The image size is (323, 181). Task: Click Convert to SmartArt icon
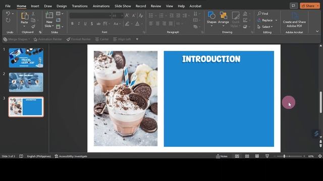(196, 27)
